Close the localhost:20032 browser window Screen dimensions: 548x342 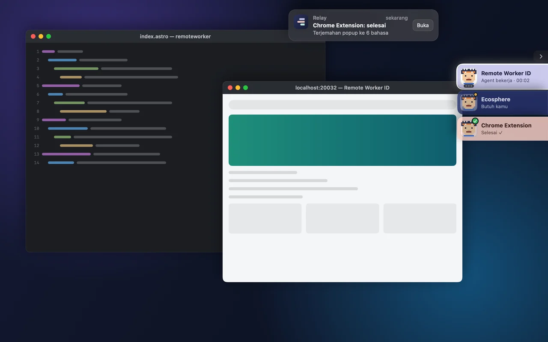[x=230, y=88]
